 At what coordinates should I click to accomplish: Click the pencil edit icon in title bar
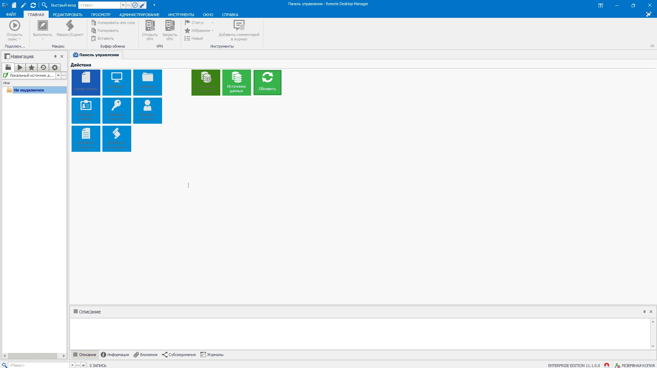[23, 5]
